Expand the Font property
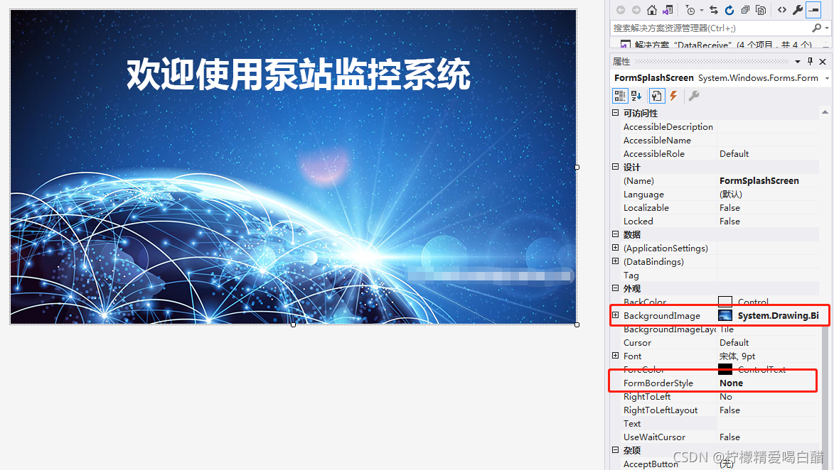The width and height of the screenshot is (834, 470). pyautogui.click(x=616, y=355)
